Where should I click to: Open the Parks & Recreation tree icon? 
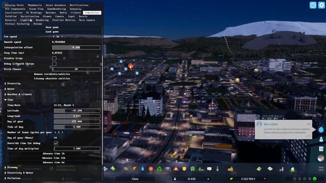[x=201, y=169]
